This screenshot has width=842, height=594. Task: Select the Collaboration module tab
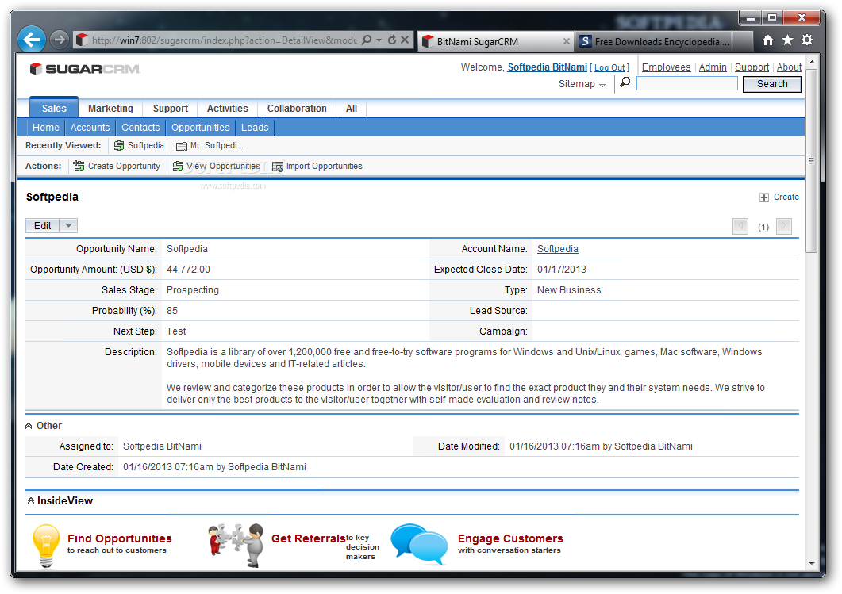297,109
